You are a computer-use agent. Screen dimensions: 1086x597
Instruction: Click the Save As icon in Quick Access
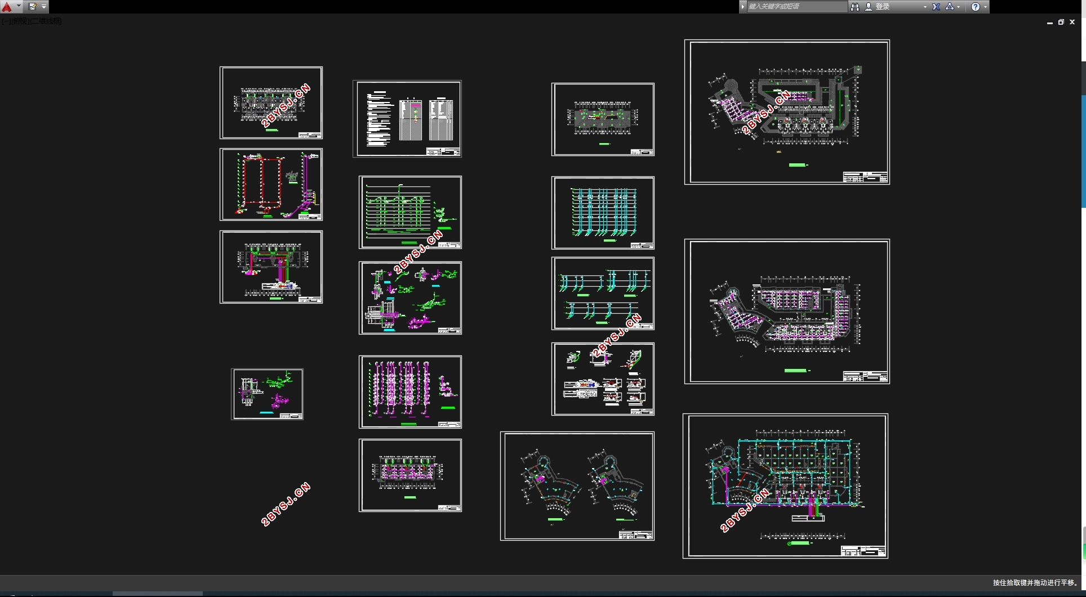coord(33,7)
